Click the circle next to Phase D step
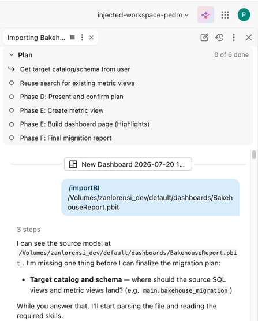 (12, 97)
